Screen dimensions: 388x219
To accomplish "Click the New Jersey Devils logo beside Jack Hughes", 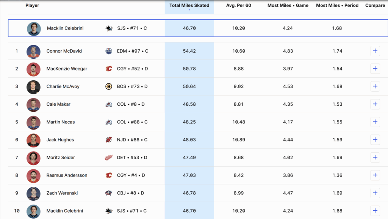I will (109, 140).
